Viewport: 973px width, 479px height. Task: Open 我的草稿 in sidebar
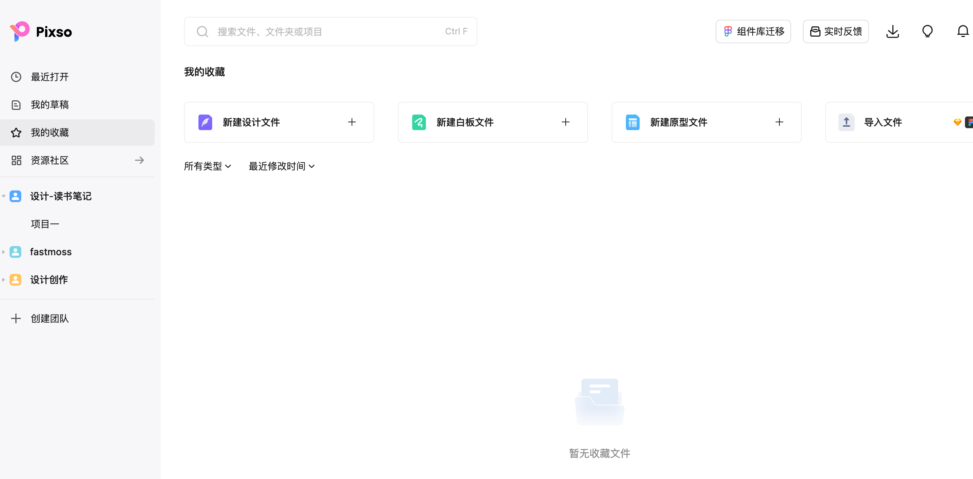[x=49, y=105]
